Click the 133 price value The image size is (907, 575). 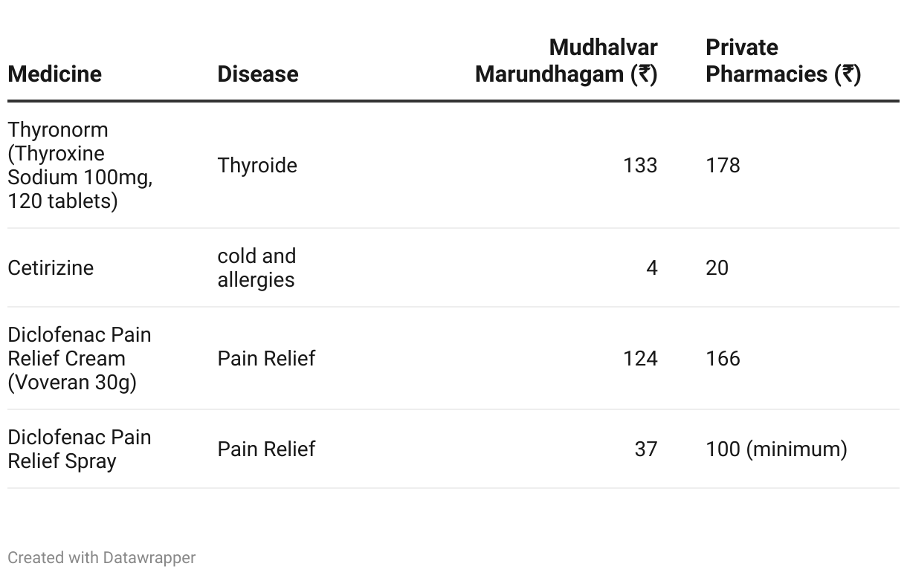point(640,165)
